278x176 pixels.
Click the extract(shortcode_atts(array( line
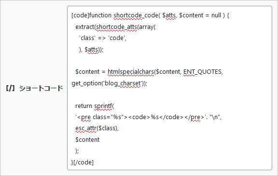[115, 27]
